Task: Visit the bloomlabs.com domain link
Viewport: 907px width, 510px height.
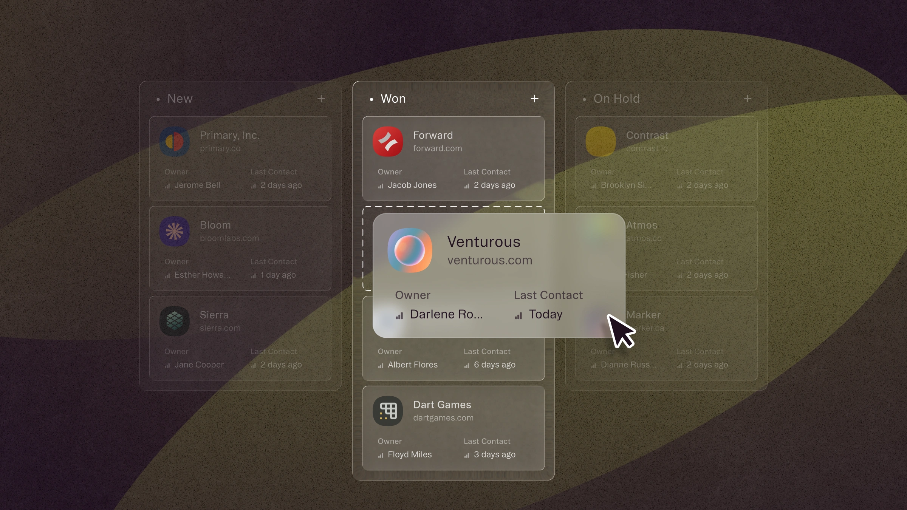Action: coord(229,238)
